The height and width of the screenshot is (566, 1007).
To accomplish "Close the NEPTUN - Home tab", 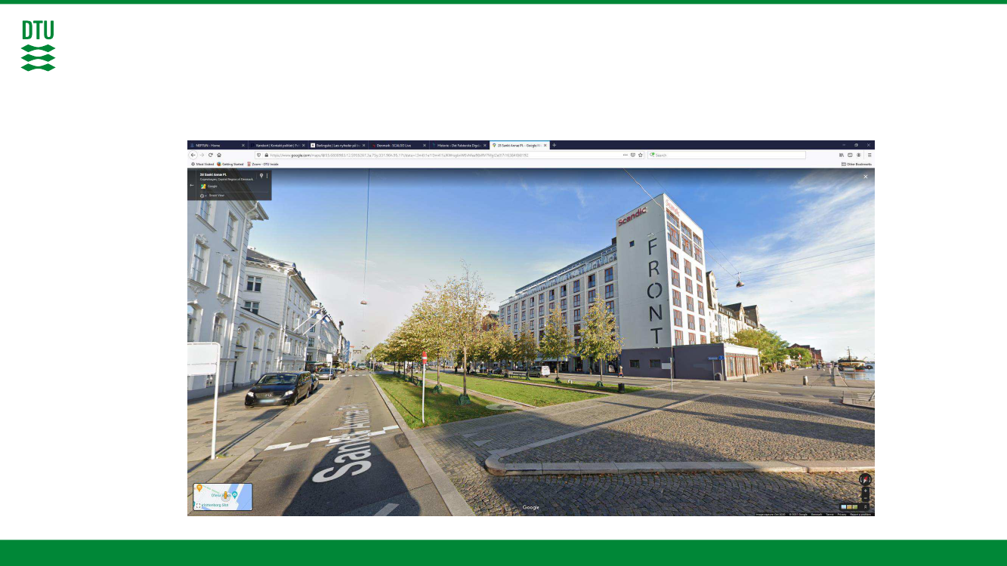I will 243,145.
